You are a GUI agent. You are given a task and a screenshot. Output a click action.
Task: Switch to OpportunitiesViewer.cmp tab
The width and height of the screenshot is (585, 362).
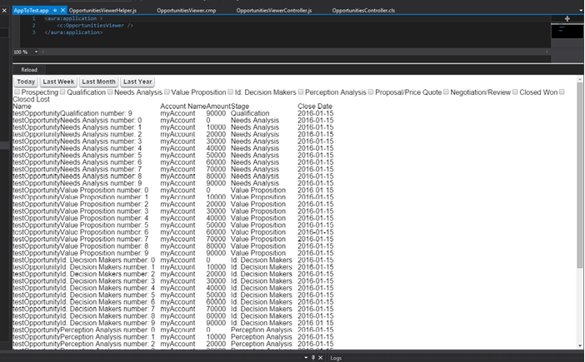(x=186, y=11)
